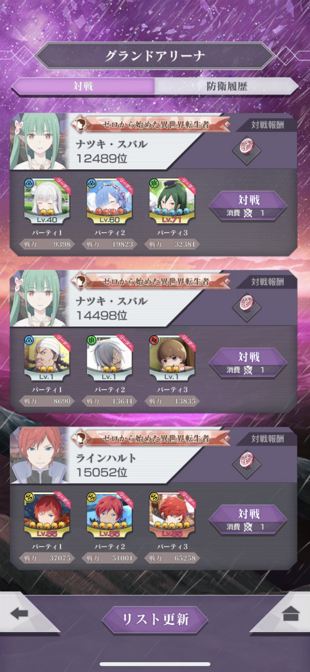Tap the back arrow icon
This screenshot has height=672, width=310.
point(19,614)
